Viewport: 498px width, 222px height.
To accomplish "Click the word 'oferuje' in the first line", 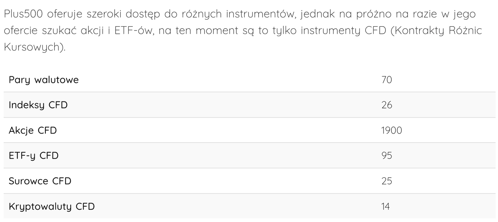I will click(x=65, y=14).
